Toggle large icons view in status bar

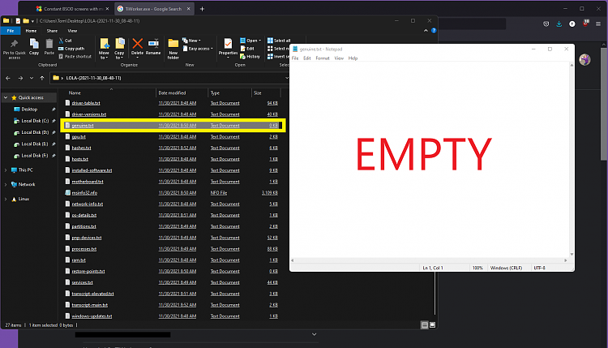point(433,324)
